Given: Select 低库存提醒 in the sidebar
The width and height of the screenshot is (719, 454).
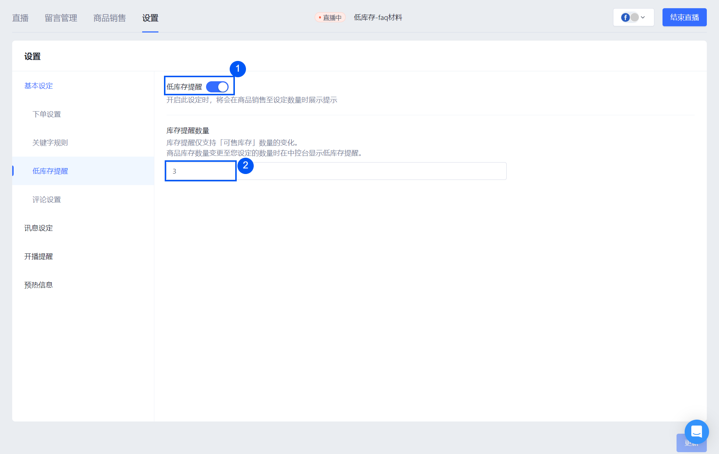Looking at the screenshot, I should click(x=83, y=171).
